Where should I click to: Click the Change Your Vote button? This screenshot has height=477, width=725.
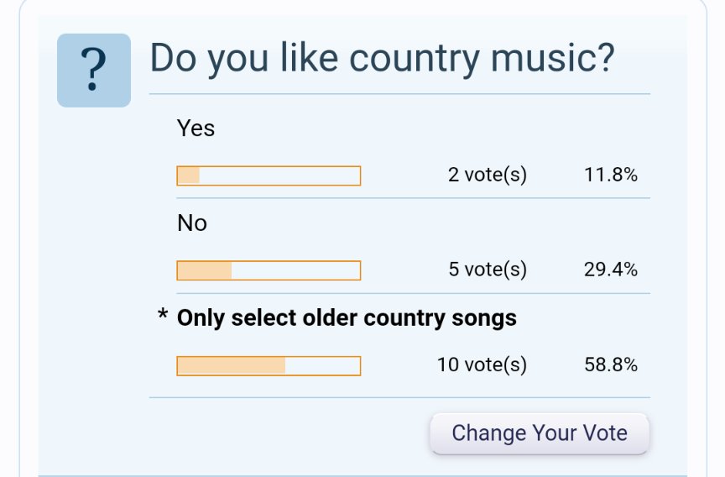click(x=540, y=433)
